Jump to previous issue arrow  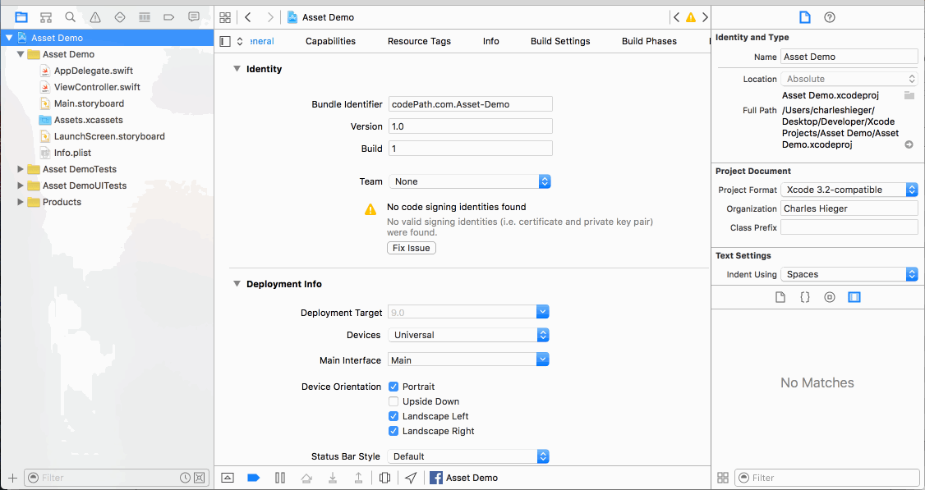(676, 17)
